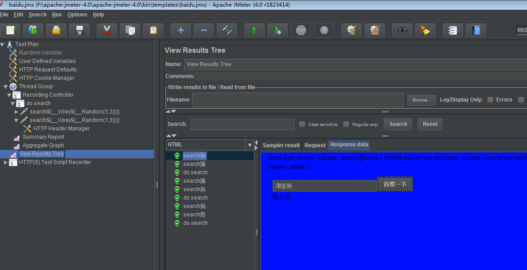This screenshot has height=270, width=527.
Task: Open the Options menu
Action: pos(77,15)
